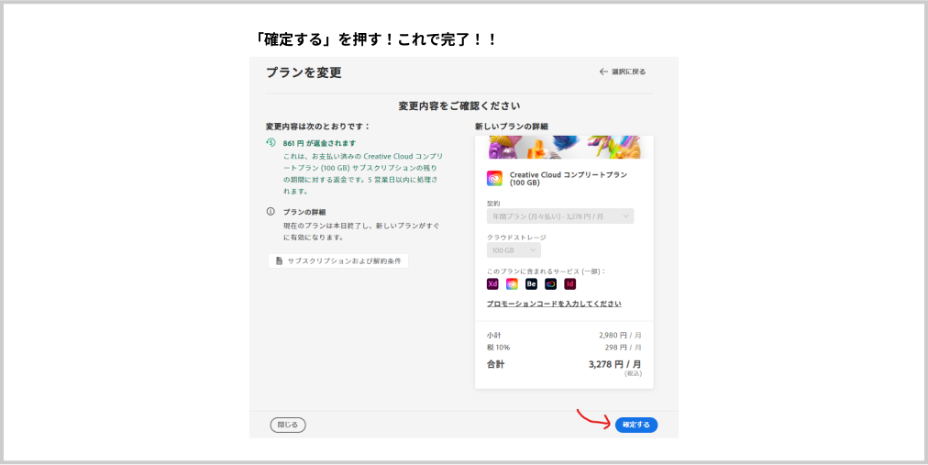928x465 pixels.
Task: Click Creative Cloud icon beside the Xd icon
Action: click(512, 284)
